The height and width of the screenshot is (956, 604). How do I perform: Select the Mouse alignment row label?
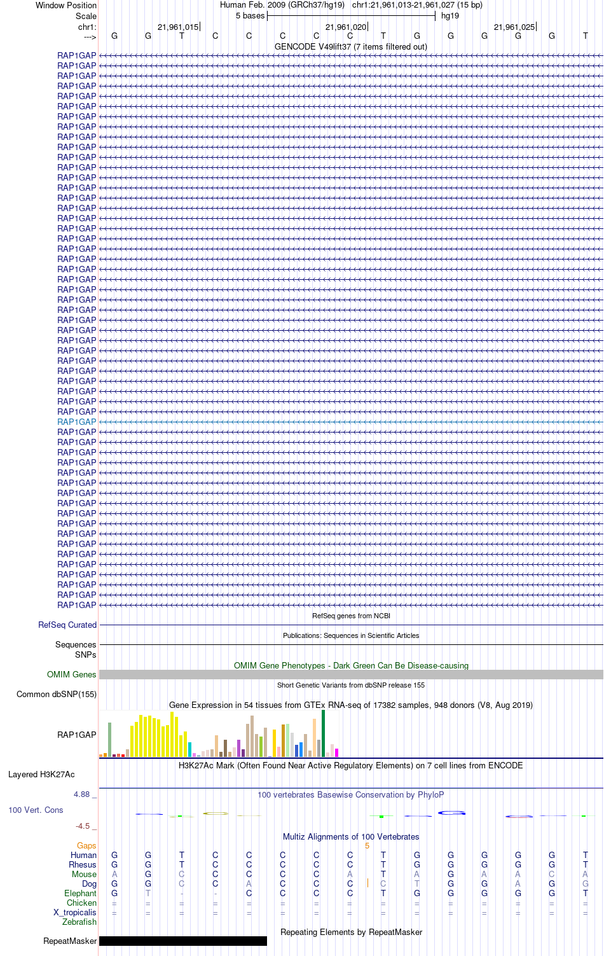(x=84, y=875)
